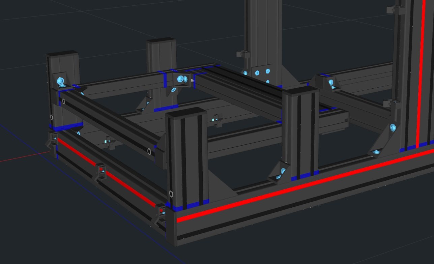Click the blue screw pair on the top middle bracket
Screen dimensions: 434x264
(181, 79)
